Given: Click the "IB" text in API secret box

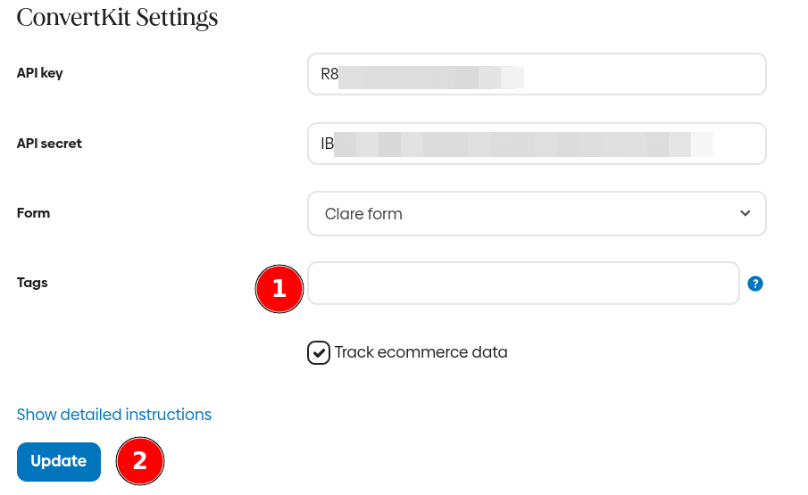Looking at the screenshot, I should [x=328, y=144].
